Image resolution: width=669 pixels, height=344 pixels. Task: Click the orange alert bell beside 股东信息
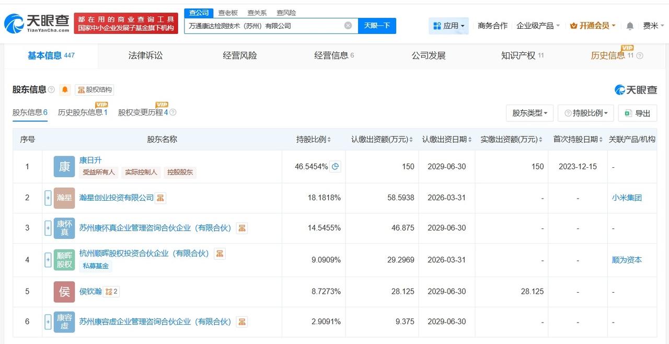pyautogui.click(x=65, y=89)
